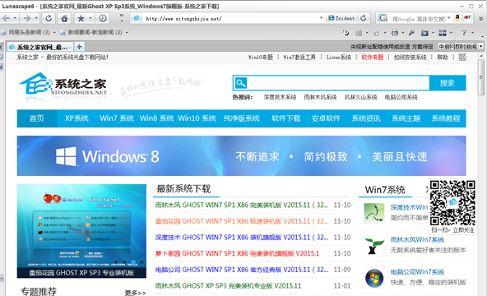Open 雨林木风 GHOST XP SP3 完美装机专业版 link
Image resolution: width=487 pixels, height=296 pixels.
coord(228,286)
